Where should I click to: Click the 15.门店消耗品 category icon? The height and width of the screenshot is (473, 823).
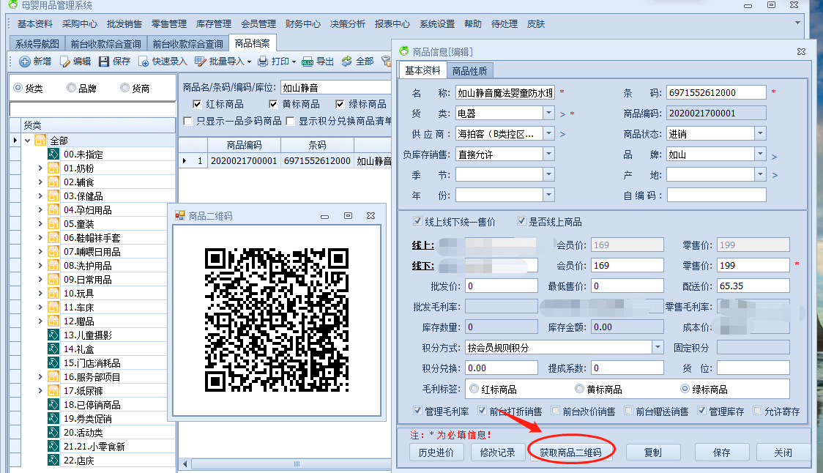53,362
